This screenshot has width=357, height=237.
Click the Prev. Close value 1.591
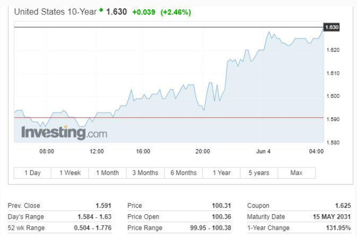[x=104, y=206]
